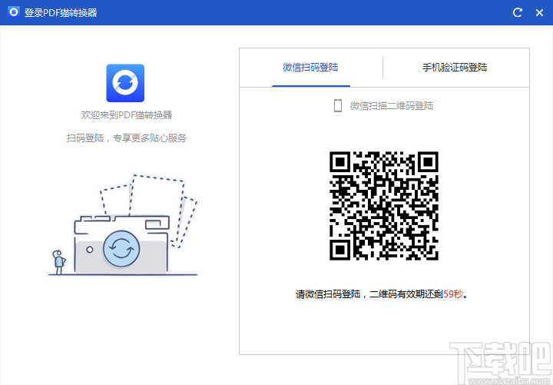Click the red 59秒 countdown text
The height and width of the screenshot is (385, 553).
[453, 294]
